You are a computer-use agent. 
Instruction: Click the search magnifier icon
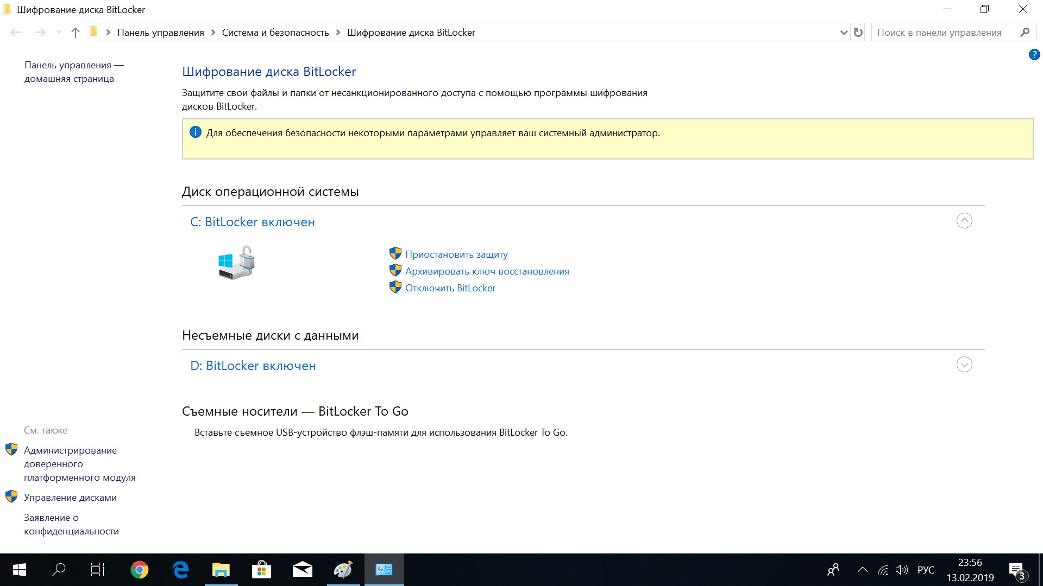point(1025,33)
